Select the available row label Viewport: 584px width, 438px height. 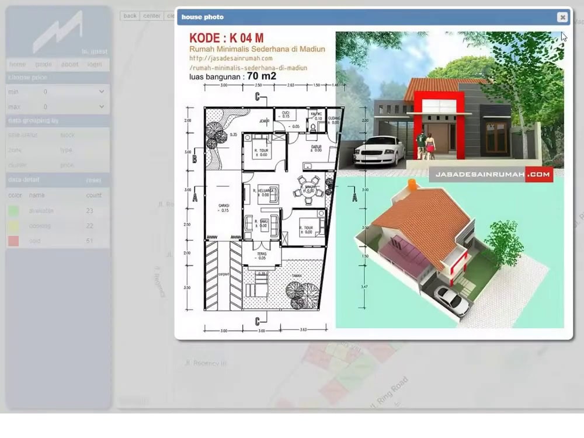[x=41, y=211]
